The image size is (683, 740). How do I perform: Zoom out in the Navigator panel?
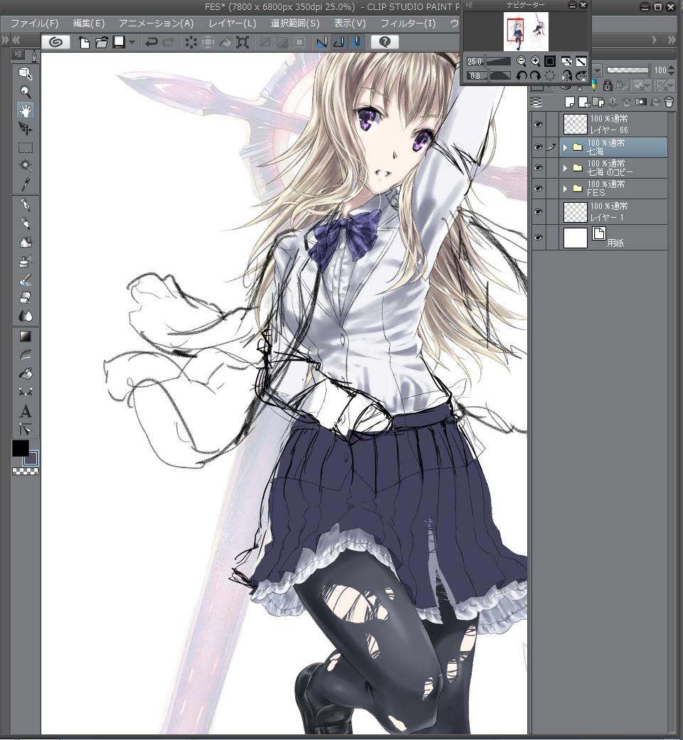(x=521, y=61)
